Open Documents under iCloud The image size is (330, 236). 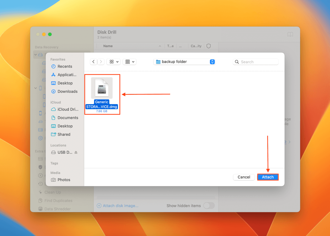click(65, 118)
